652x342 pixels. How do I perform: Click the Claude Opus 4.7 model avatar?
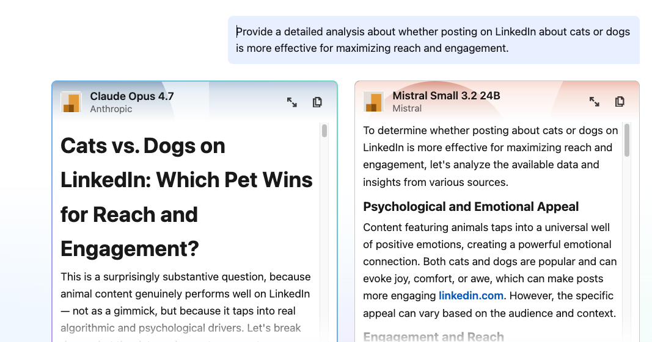71,102
